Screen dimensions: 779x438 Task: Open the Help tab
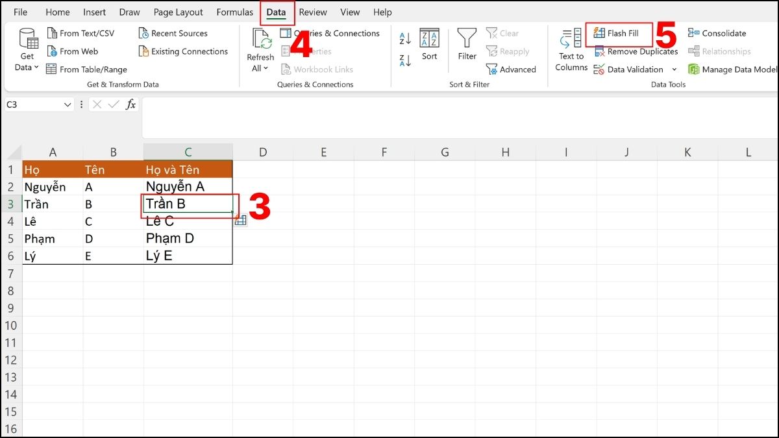tap(382, 12)
